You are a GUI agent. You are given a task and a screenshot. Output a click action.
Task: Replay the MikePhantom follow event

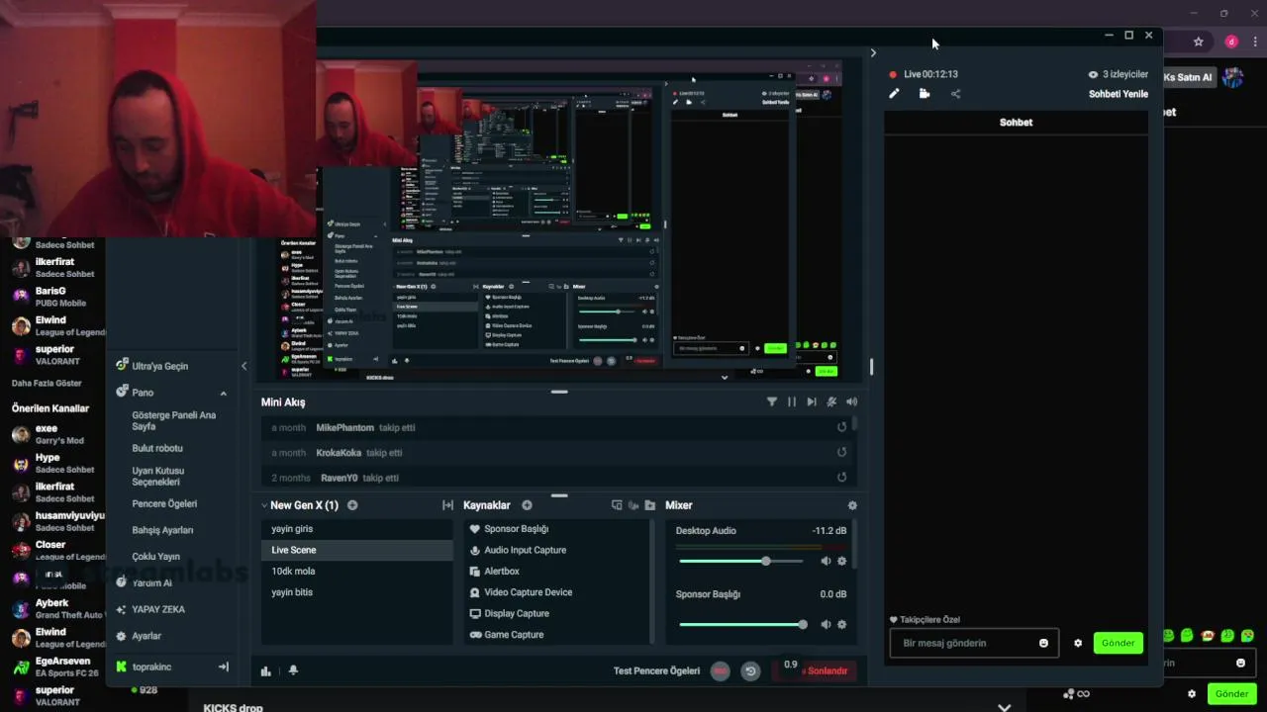click(x=841, y=427)
